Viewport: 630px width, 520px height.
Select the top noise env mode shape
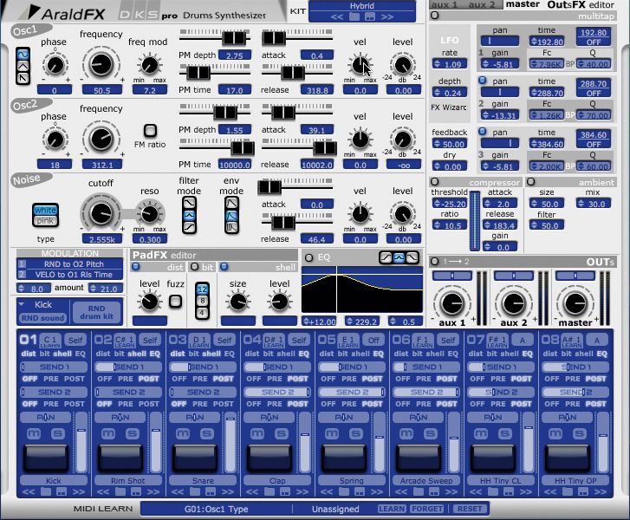(232, 203)
